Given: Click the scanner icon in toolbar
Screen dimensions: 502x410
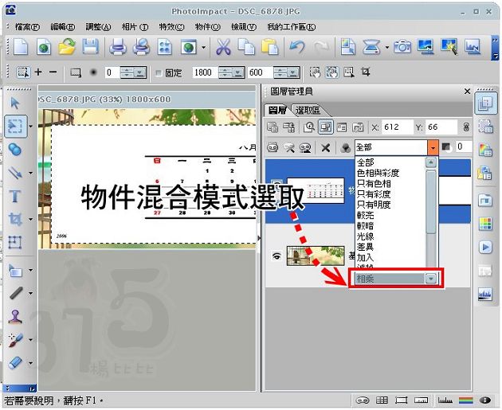Looking at the screenshot, I should click(371, 47).
